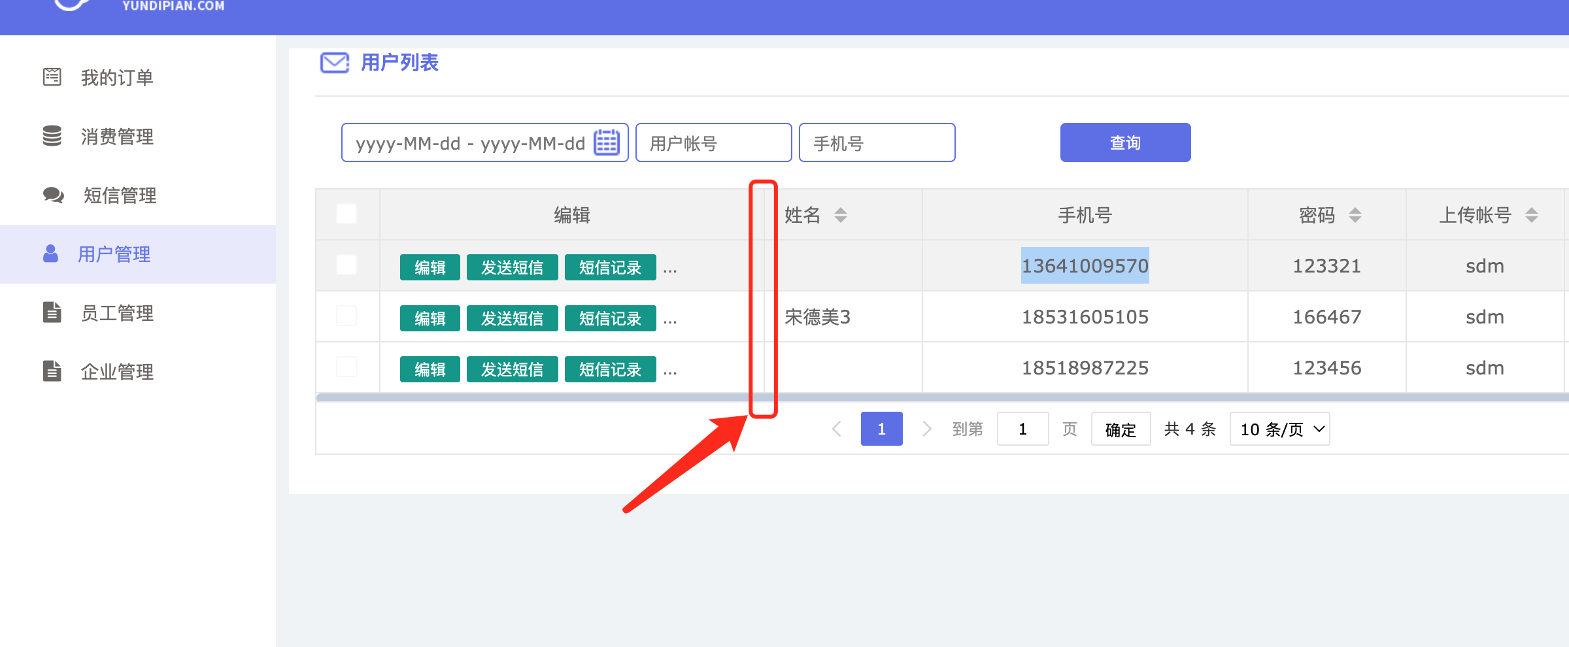Click the calendar icon in date range field
Image resolution: width=1569 pixels, height=647 pixels.
click(x=606, y=142)
